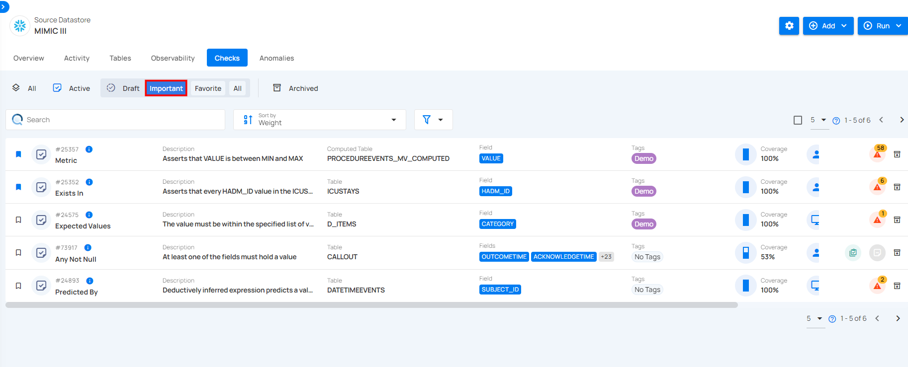Open anomalies warning for Predicted By check
The width and height of the screenshot is (908, 367).
878,285
